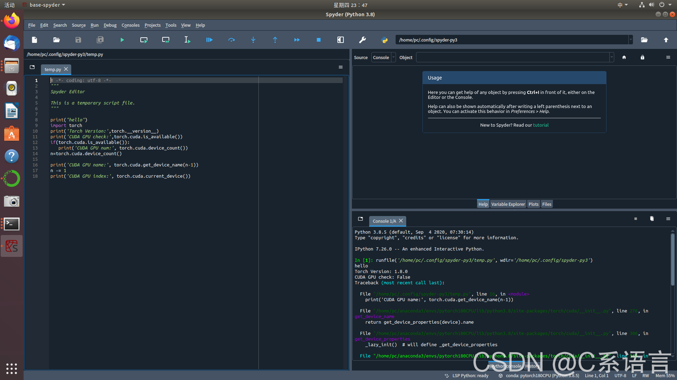Open the Projects menu
677x380 pixels.
pyautogui.click(x=152, y=25)
